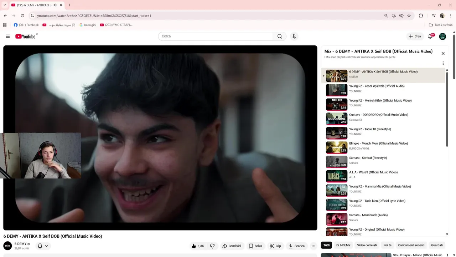Select the Di 6 DEMY filter chip
456x257 pixels.
point(343,245)
